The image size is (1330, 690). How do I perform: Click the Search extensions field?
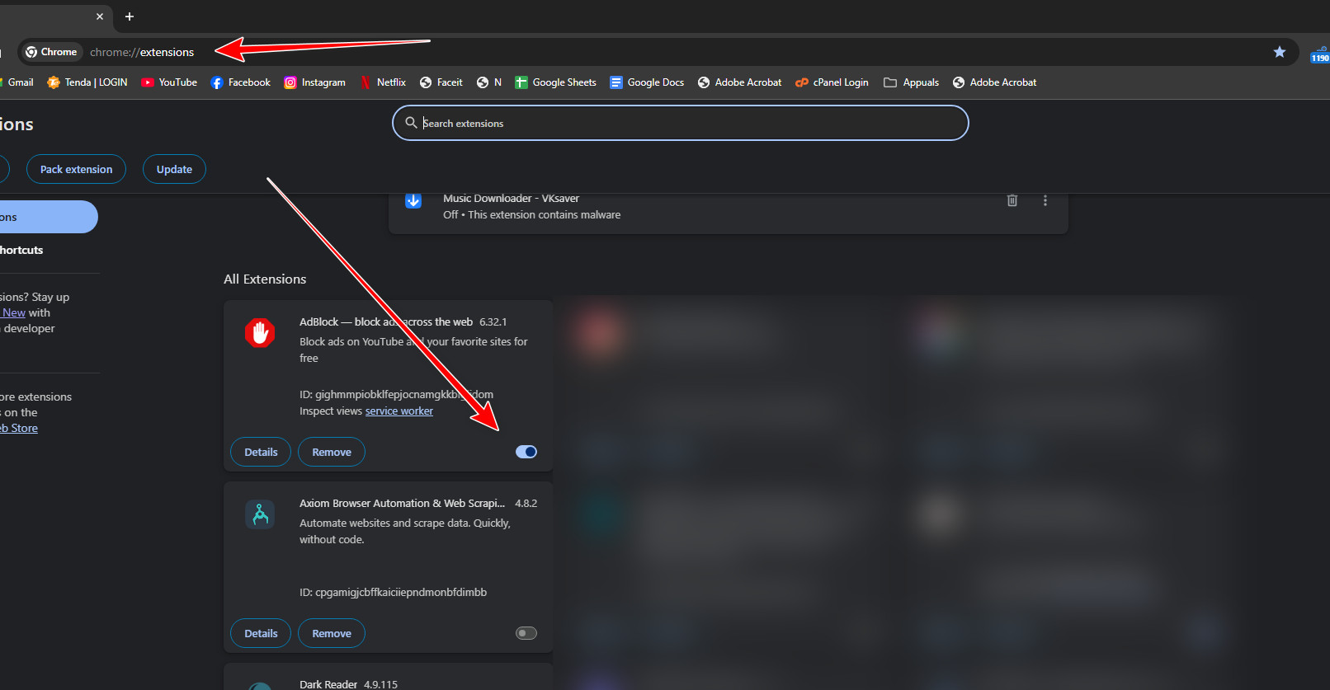click(681, 123)
